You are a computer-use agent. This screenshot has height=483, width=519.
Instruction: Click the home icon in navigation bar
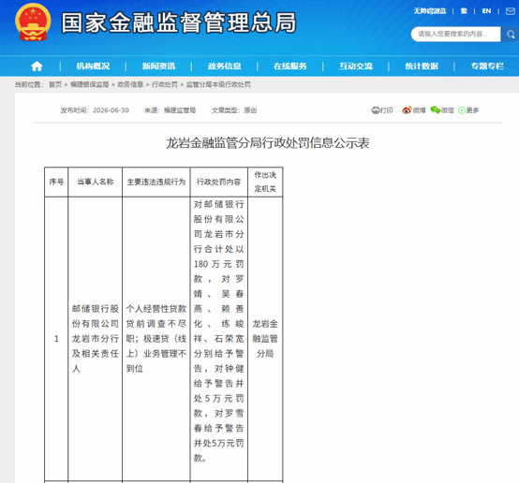point(37,66)
